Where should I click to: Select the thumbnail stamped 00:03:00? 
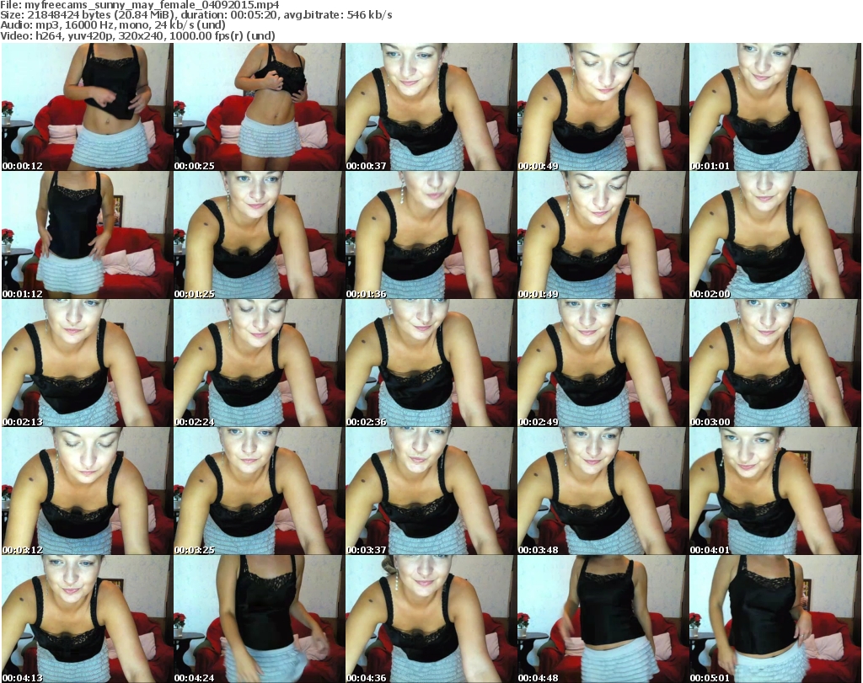775,363
